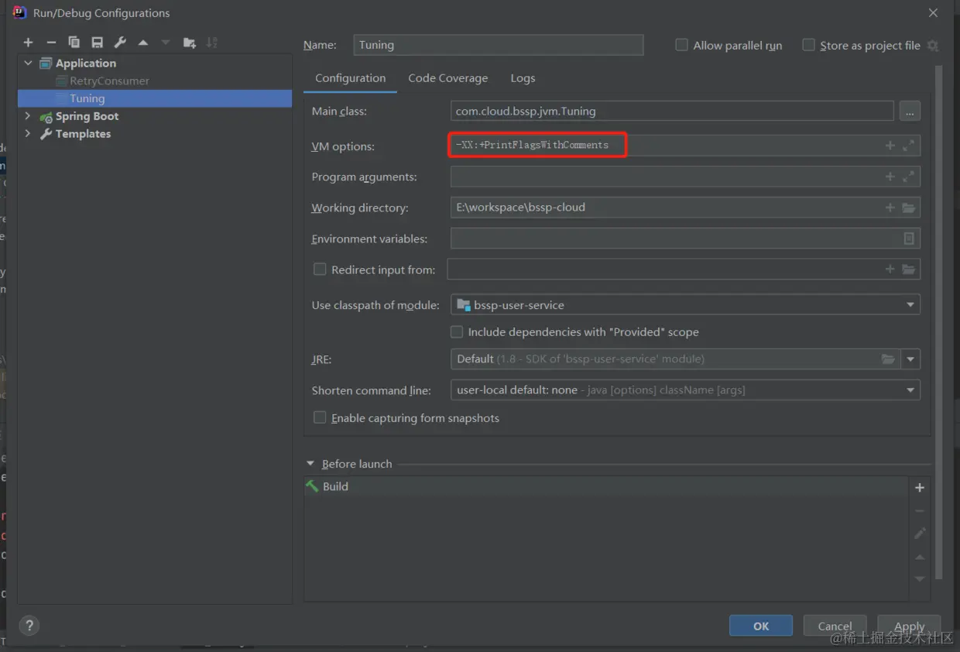Enable Allow parallel run checkbox
This screenshot has height=652, width=960.
point(682,45)
